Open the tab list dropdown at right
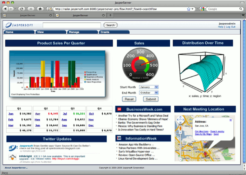 pos(243,15)
